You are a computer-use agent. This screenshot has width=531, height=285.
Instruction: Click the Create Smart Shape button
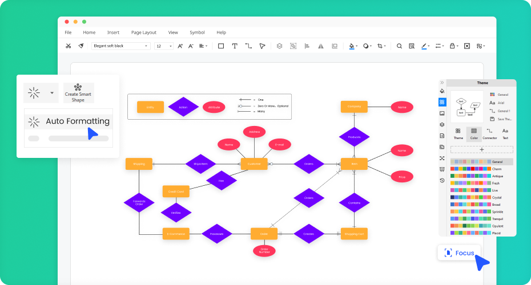point(78,92)
